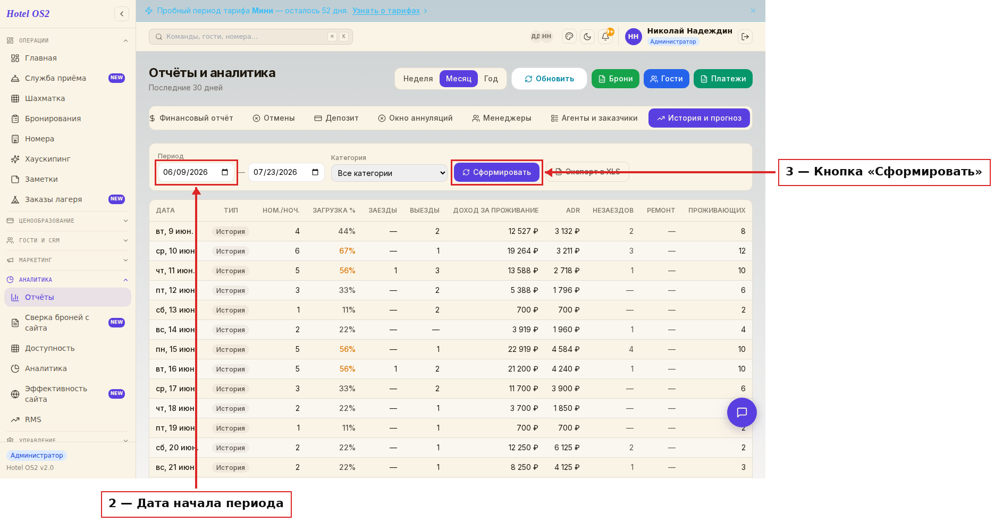This screenshot has width=1003, height=530.
Task: Open the Все категории dropdown
Action: tap(389, 173)
